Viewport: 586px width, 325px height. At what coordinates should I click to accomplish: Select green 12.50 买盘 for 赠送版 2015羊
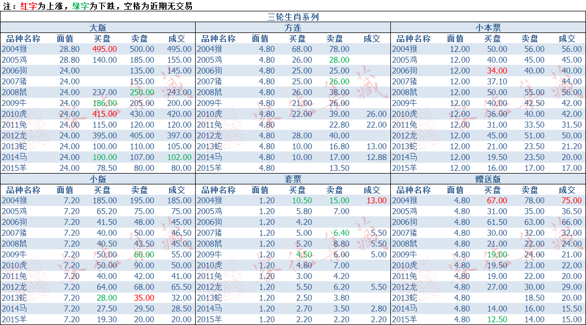tap(497, 320)
